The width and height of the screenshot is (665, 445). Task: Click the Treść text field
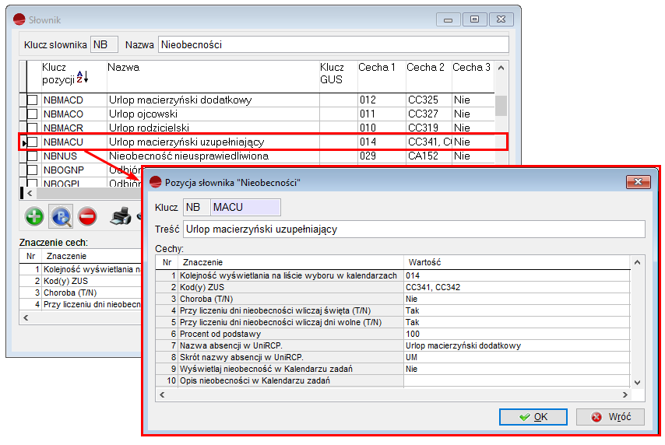point(414,229)
